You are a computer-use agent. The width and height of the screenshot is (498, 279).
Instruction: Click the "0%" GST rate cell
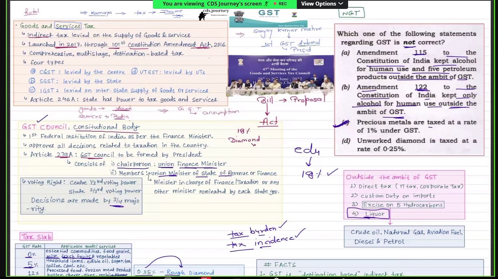(x=31, y=254)
